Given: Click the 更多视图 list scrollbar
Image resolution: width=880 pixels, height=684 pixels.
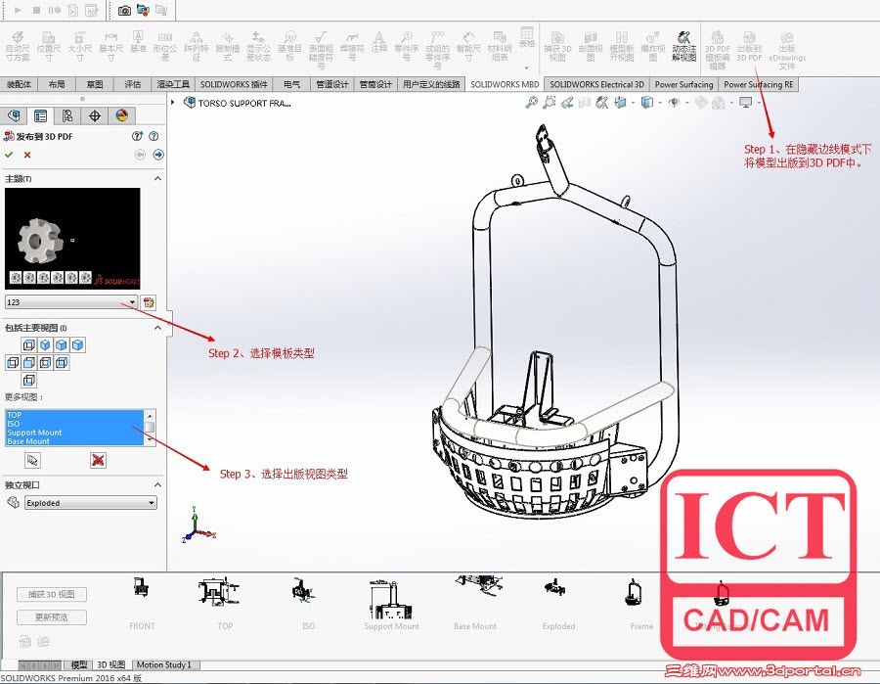Looking at the screenshot, I should (150, 428).
